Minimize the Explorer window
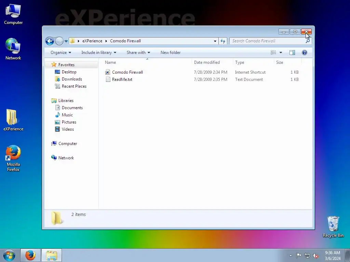The width and height of the screenshot is (350, 262). point(284,32)
